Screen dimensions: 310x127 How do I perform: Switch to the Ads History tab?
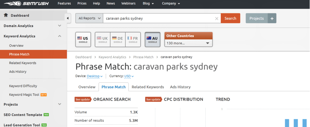[x=180, y=87]
